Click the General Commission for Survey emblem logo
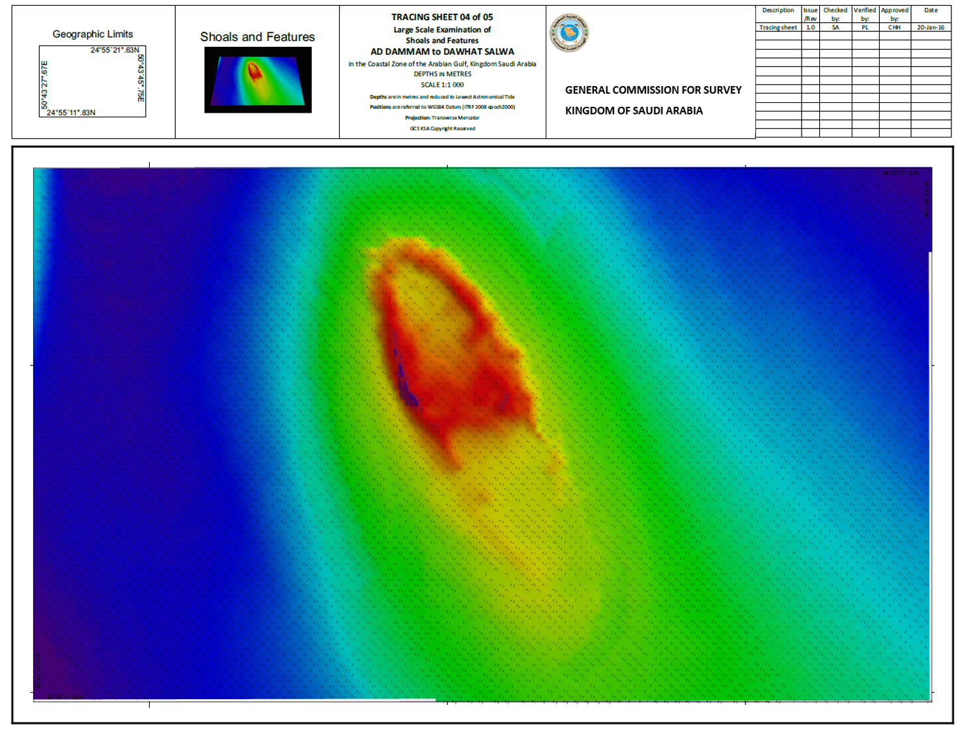This screenshot has width=969, height=733. click(x=569, y=33)
